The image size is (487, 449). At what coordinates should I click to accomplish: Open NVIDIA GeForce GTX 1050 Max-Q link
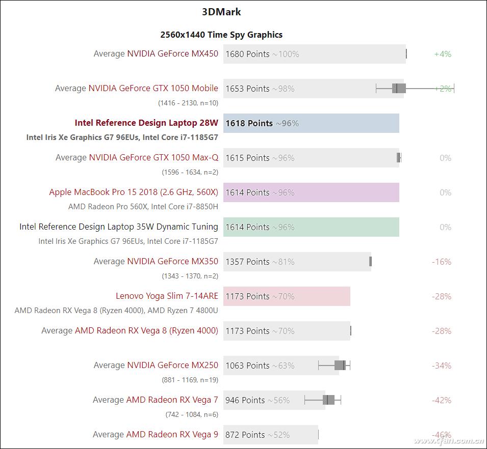(153, 157)
